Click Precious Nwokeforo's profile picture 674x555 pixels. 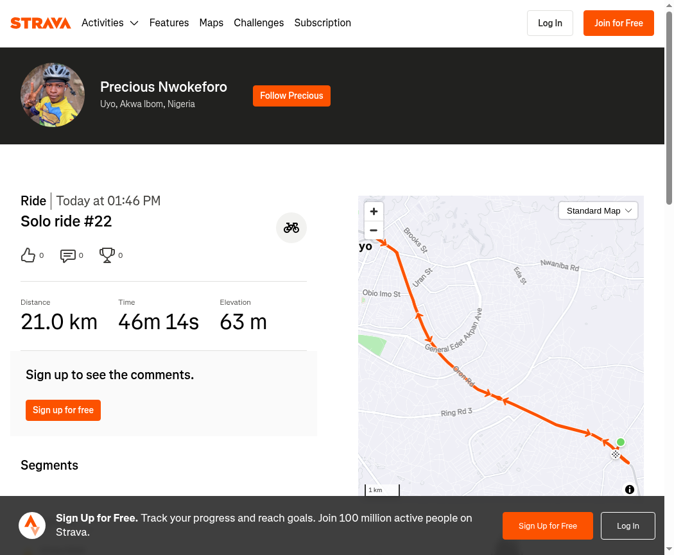pos(53,95)
